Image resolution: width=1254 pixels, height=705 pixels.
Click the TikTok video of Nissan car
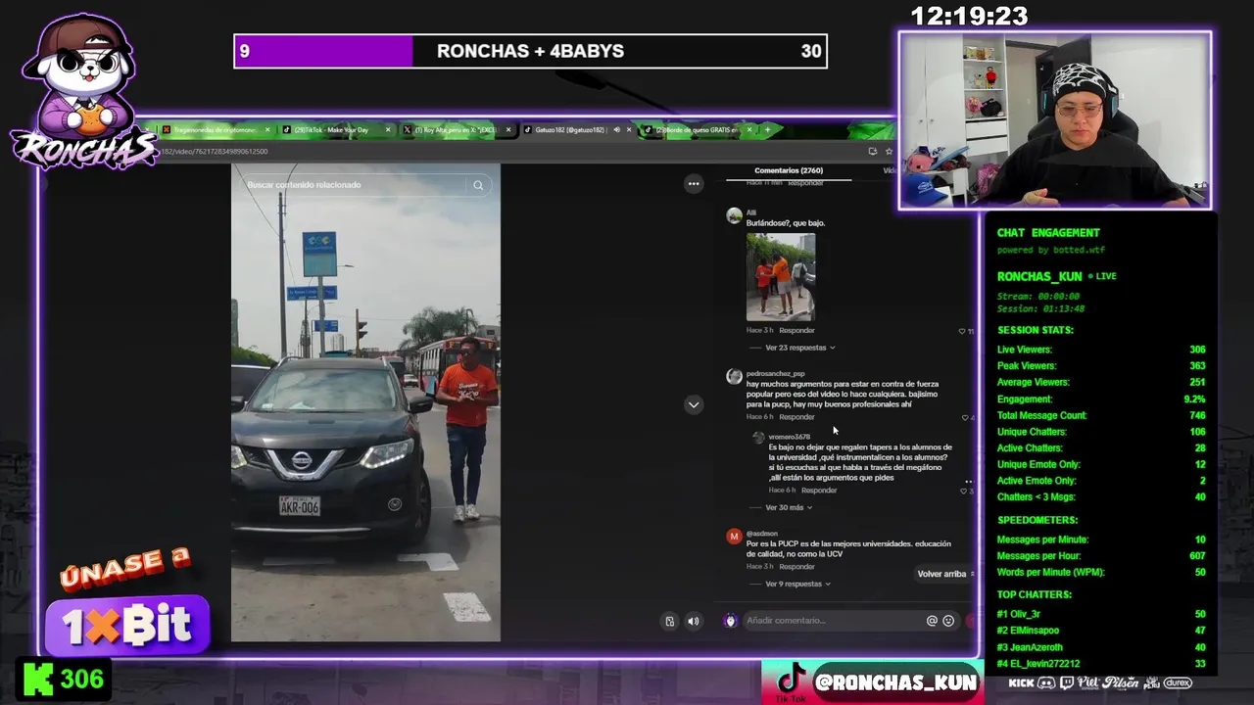[x=365, y=402]
